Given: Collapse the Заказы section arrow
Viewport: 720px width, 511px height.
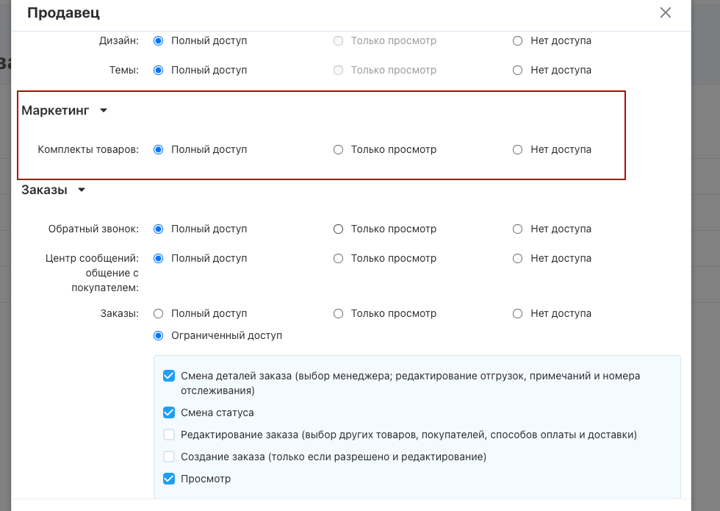Looking at the screenshot, I should tap(82, 190).
